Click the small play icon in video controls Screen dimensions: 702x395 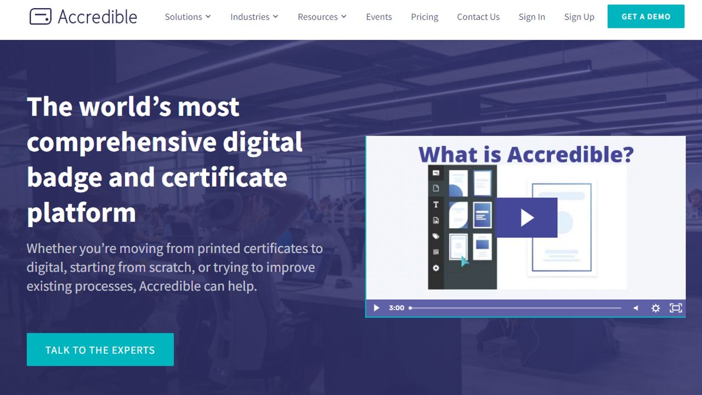[x=376, y=308]
